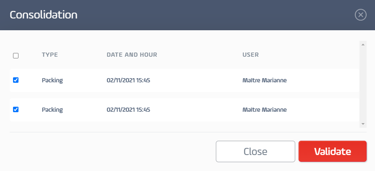
Task: Dismiss the dialog with the X icon
Action: click(360, 15)
